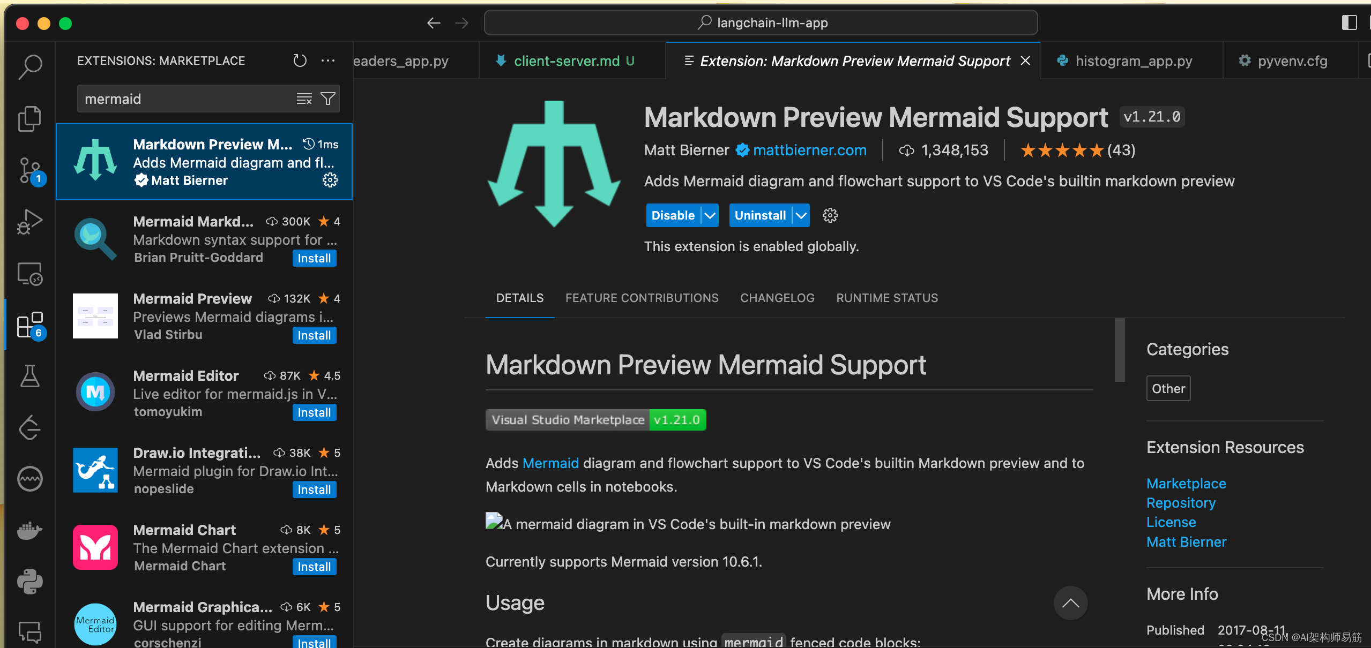Select Mermaid Chart extension list item

pyautogui.click(x=204, y=547)
